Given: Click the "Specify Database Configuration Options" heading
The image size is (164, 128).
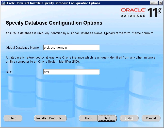Looking at the screenshot, I should (x=54, y=23).
